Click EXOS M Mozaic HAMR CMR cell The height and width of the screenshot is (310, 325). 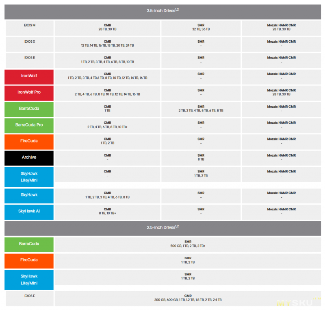tap(281, 27)
